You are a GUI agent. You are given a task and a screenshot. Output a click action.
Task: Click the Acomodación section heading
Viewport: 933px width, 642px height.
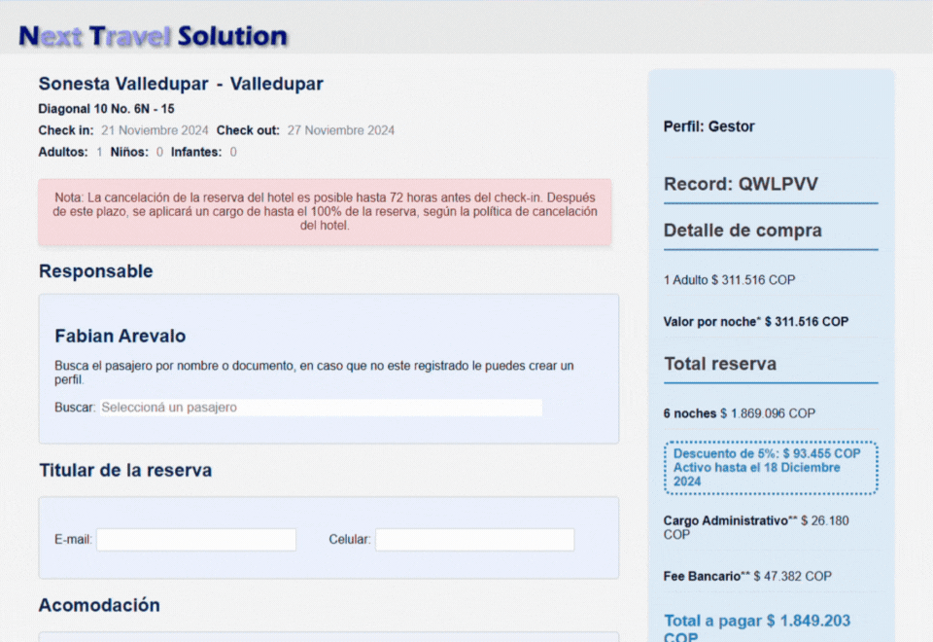pos(99,605)
